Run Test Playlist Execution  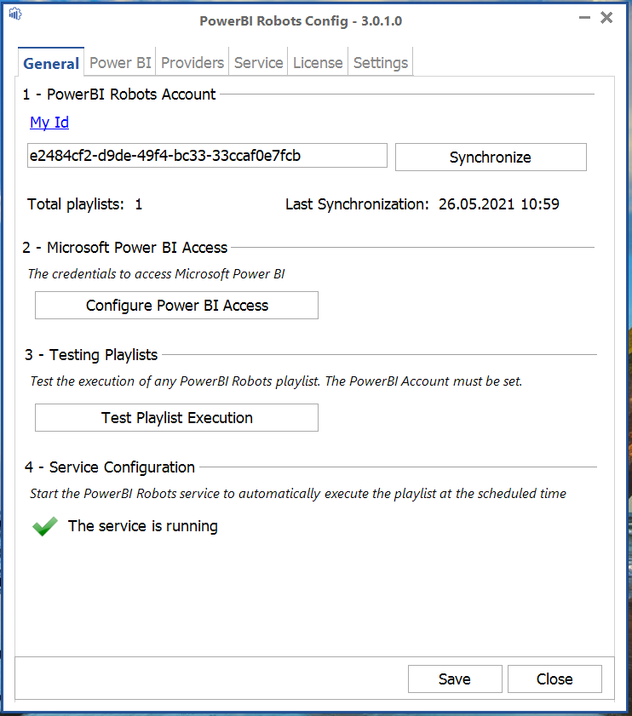(x=177, y=417)
